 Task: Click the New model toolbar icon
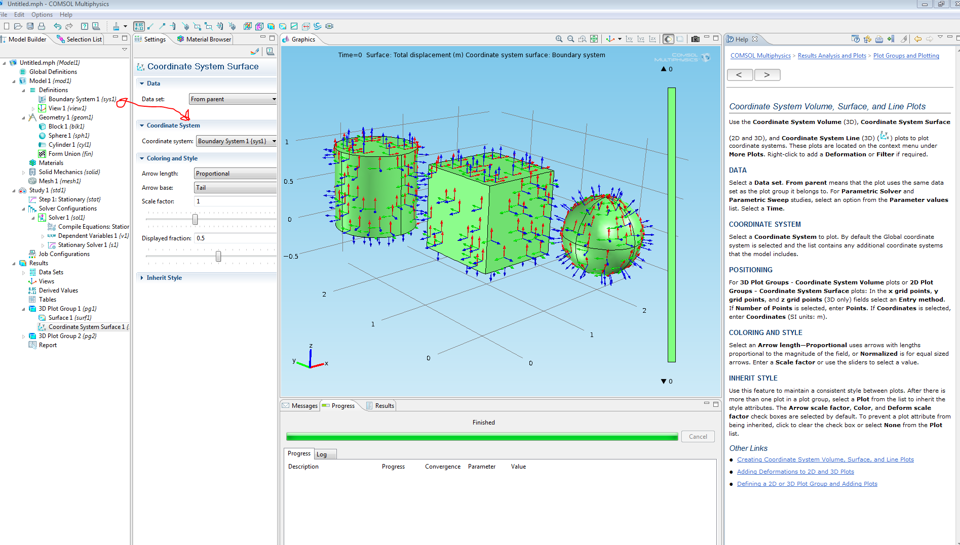[7, 26]
